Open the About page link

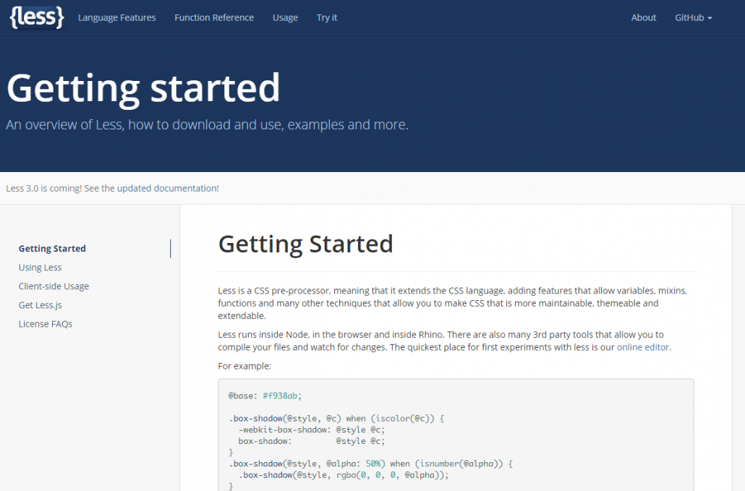click(644, 17)
